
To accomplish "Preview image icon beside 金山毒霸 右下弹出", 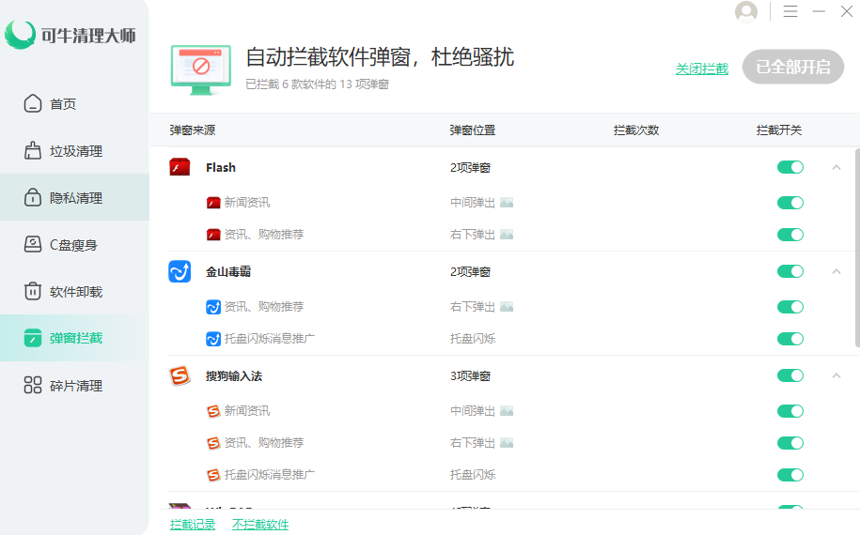I will tap(507, 307).
